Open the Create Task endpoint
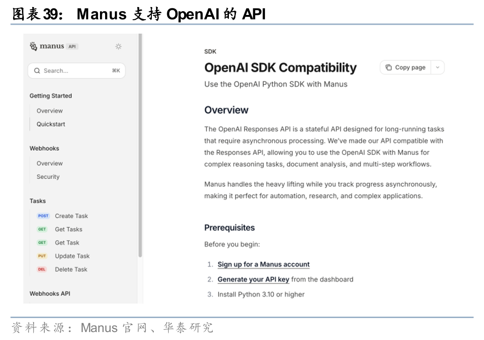Viewport: 484px width, 340px height. point(71,216)
